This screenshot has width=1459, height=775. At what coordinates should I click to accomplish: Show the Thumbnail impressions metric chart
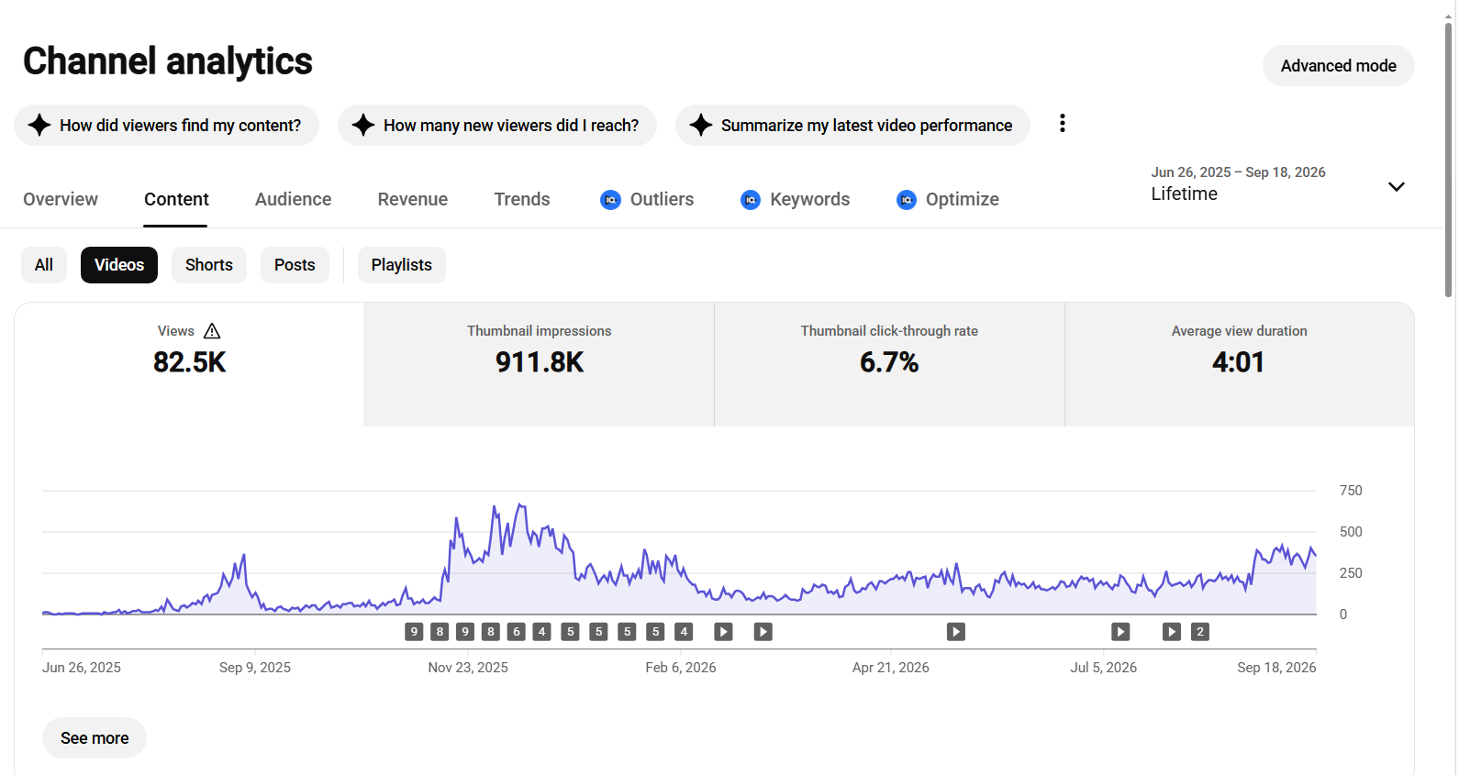click(540, 364)
